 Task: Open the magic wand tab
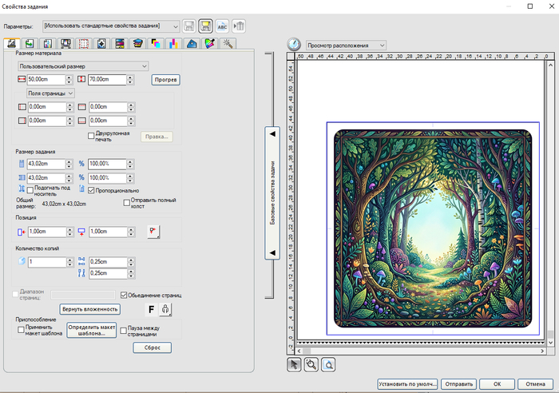(228, 43)
